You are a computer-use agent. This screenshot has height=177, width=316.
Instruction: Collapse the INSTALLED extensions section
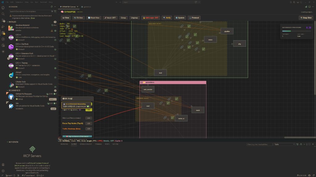[x=8, y=22]
